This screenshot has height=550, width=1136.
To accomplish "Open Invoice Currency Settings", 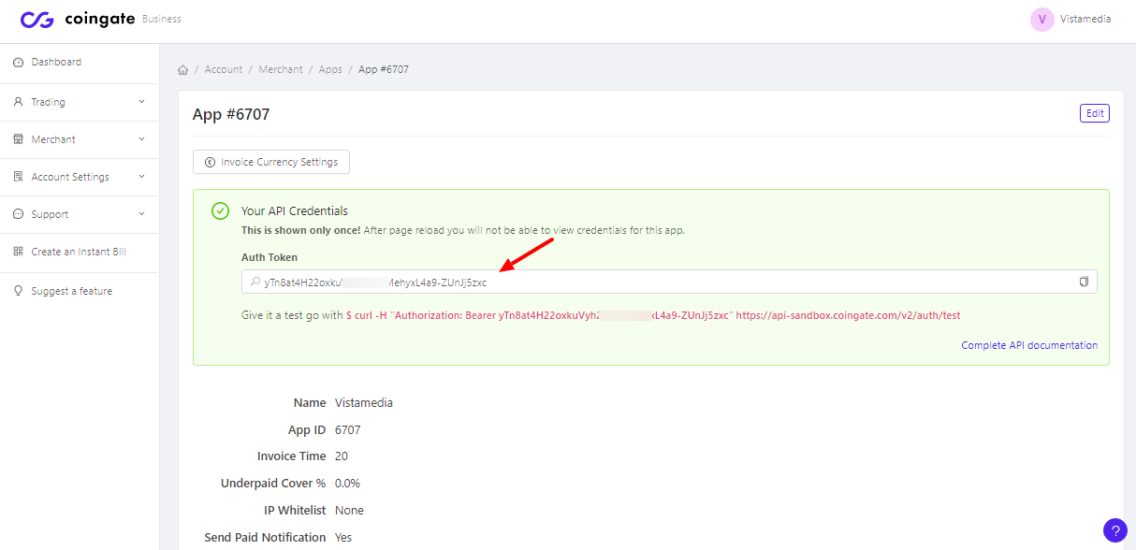I will point(271,162).
